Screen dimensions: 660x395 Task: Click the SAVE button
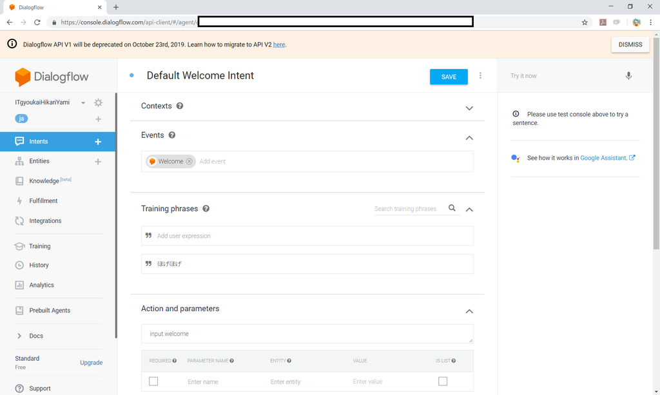coord(449,77)
